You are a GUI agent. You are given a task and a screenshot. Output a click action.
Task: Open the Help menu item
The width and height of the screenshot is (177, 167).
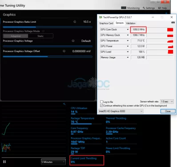[x=162, y=8]
